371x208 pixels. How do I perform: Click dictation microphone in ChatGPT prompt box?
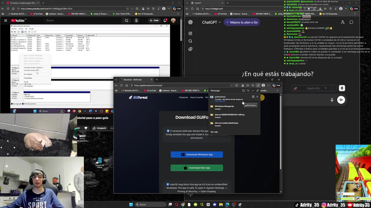coord(332,100)
